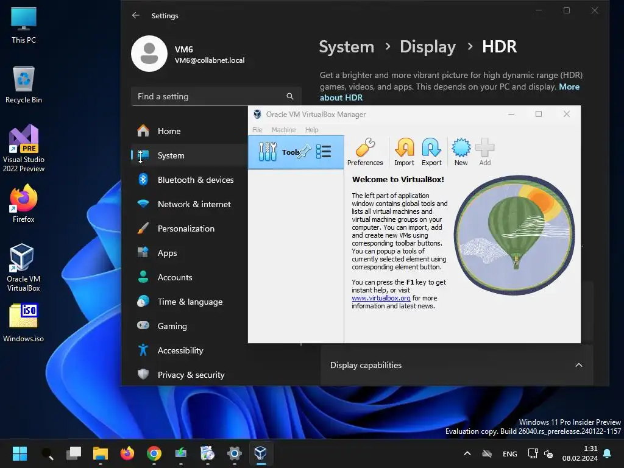Open VirtualBox Preferences wrench icon
Screen dimensions: 624x468
click(x=365, y=152)
